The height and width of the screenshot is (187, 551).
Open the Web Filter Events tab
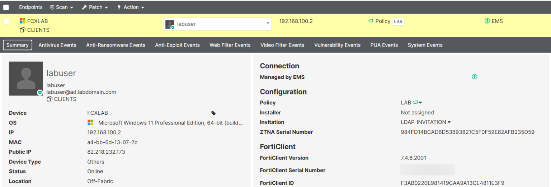pos(230,45)
